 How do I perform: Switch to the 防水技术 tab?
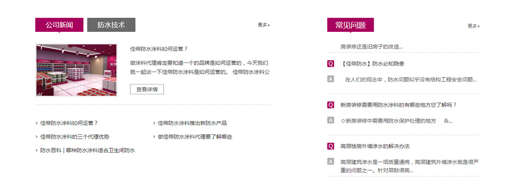point(111,25)
